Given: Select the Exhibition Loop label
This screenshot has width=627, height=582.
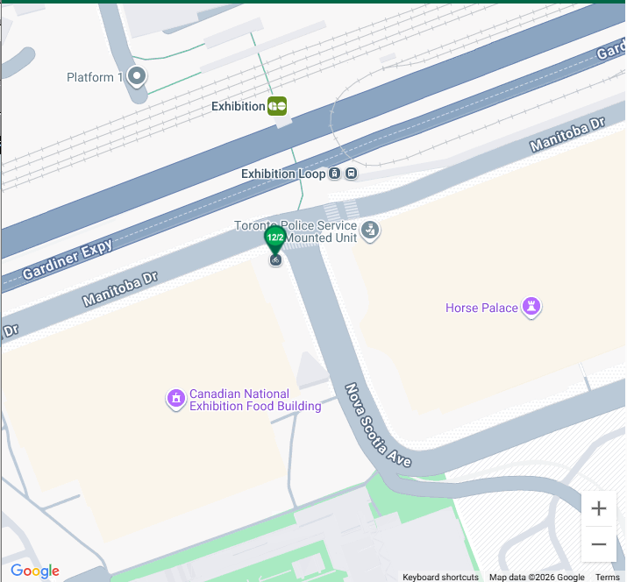Looking at the screenshot, I should coord(283,174).
